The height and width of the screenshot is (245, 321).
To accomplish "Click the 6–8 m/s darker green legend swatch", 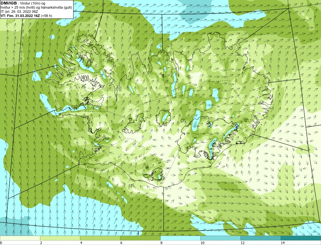I will pos(141,238).
